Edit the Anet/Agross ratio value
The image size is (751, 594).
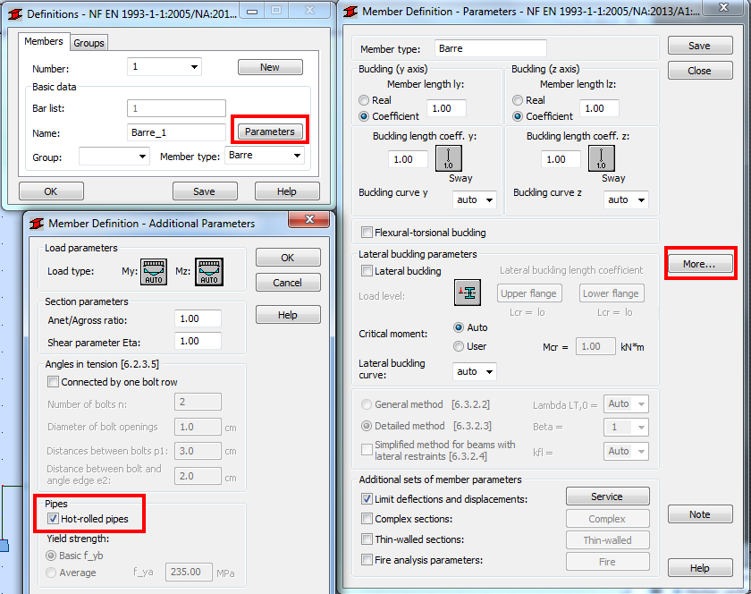point(198,318)
